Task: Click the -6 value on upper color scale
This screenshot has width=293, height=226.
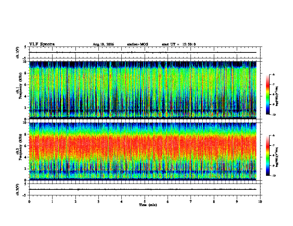Action: 273,74
